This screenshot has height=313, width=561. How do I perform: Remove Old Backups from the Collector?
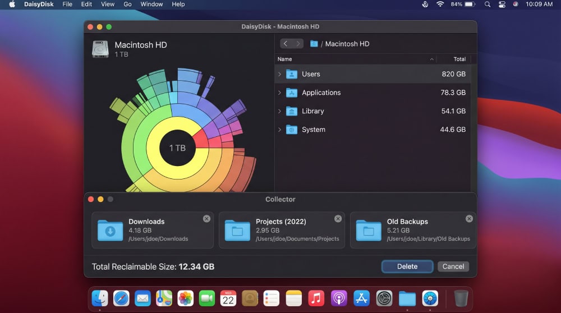(469, 219)
